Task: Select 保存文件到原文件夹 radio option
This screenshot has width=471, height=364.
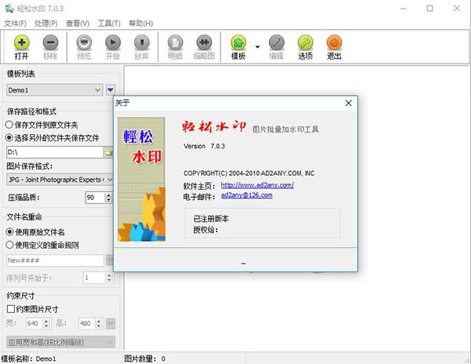Action: 9,124
